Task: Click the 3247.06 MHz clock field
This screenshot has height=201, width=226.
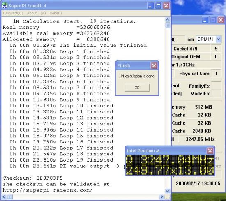Action: point(201,139)
